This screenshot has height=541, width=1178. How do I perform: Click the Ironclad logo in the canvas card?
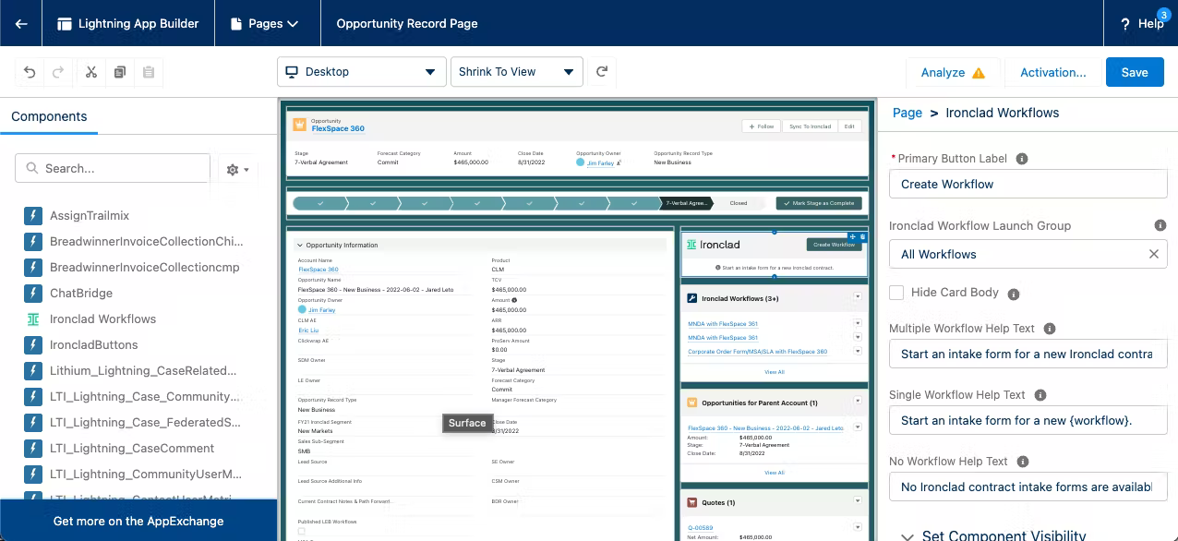point(714,245)
